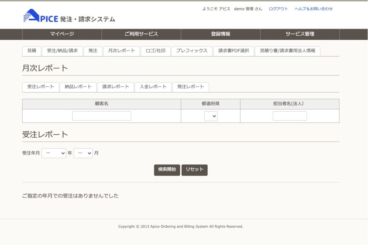
Task: Switch to the 発注 tab
Action: [x=93, y=51]
